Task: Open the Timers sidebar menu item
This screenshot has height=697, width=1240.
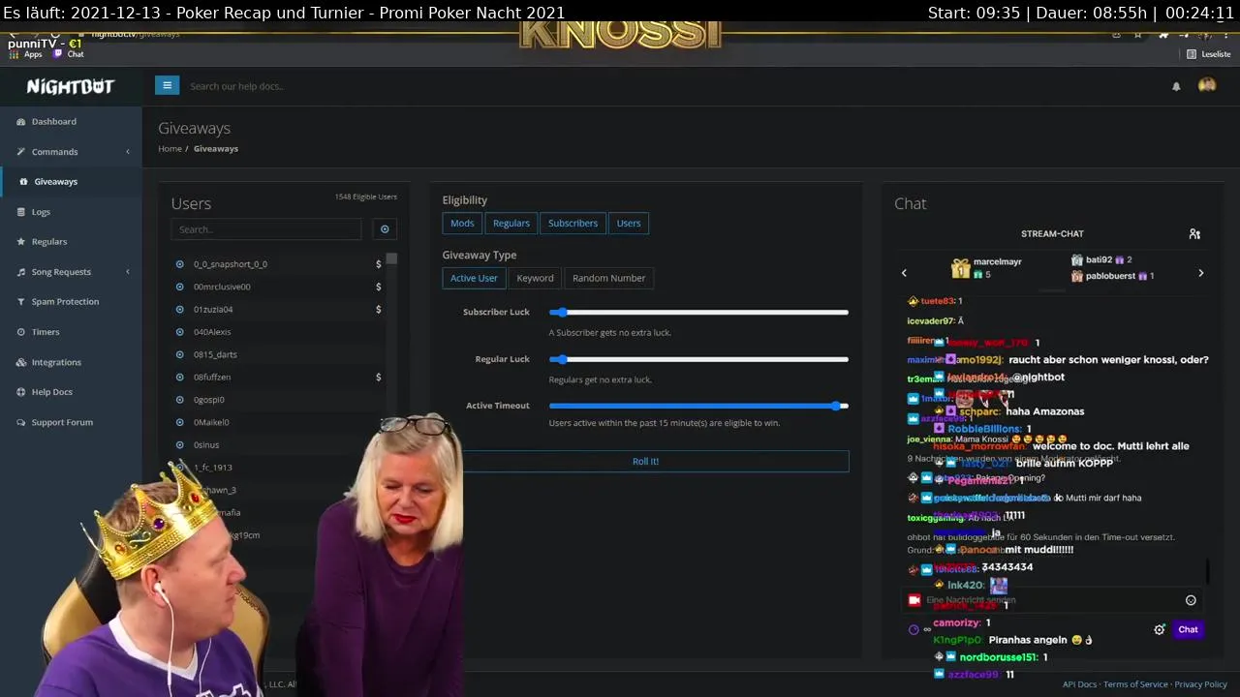Action: [71, 332]
